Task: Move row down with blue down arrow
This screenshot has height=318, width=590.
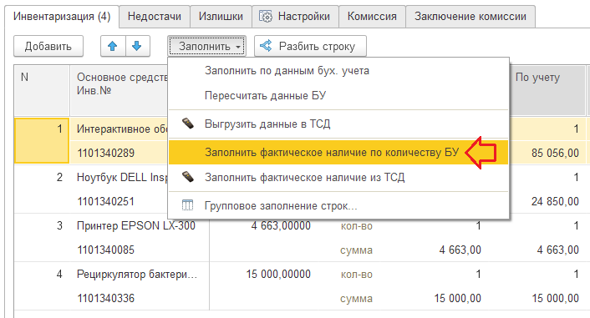Action: (137, 46)
